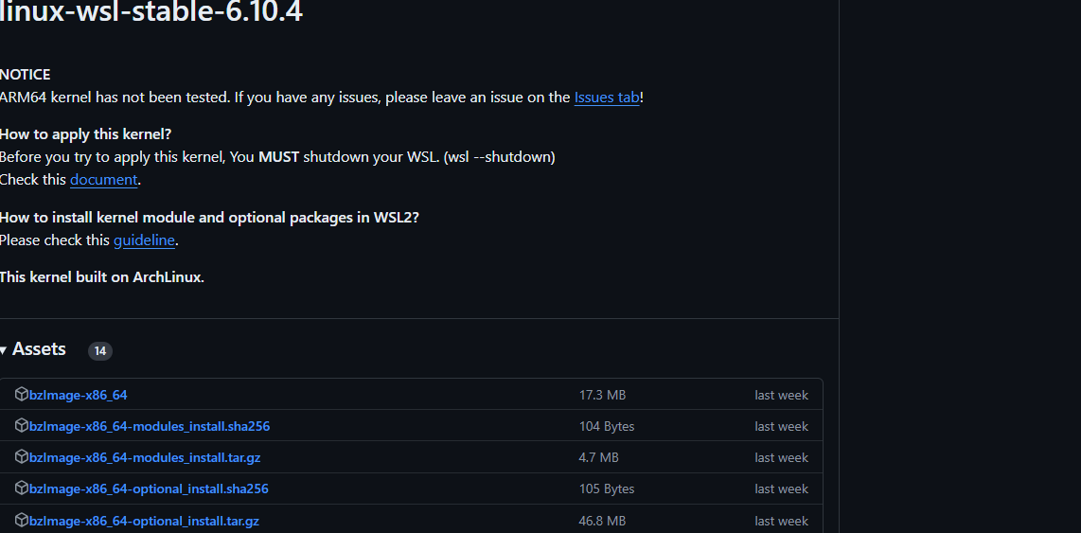Download bzImage-x86_64 asset

pyautogui.click(x=79, y=395)
